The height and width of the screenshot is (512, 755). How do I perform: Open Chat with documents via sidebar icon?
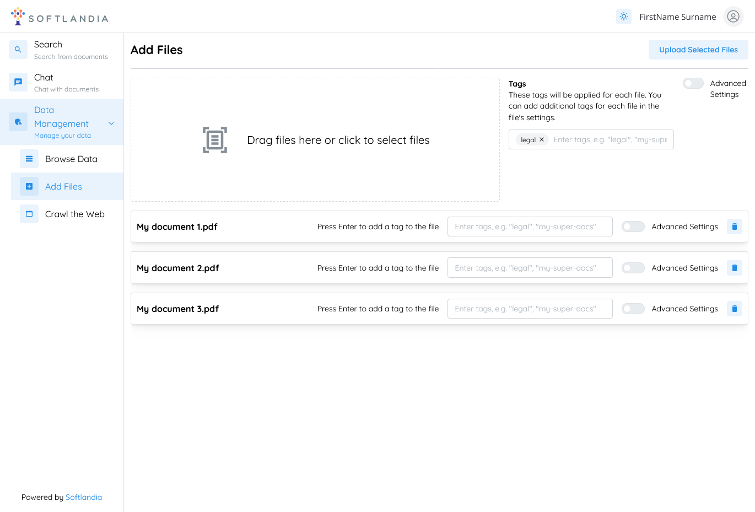click(x=18, y=82)
